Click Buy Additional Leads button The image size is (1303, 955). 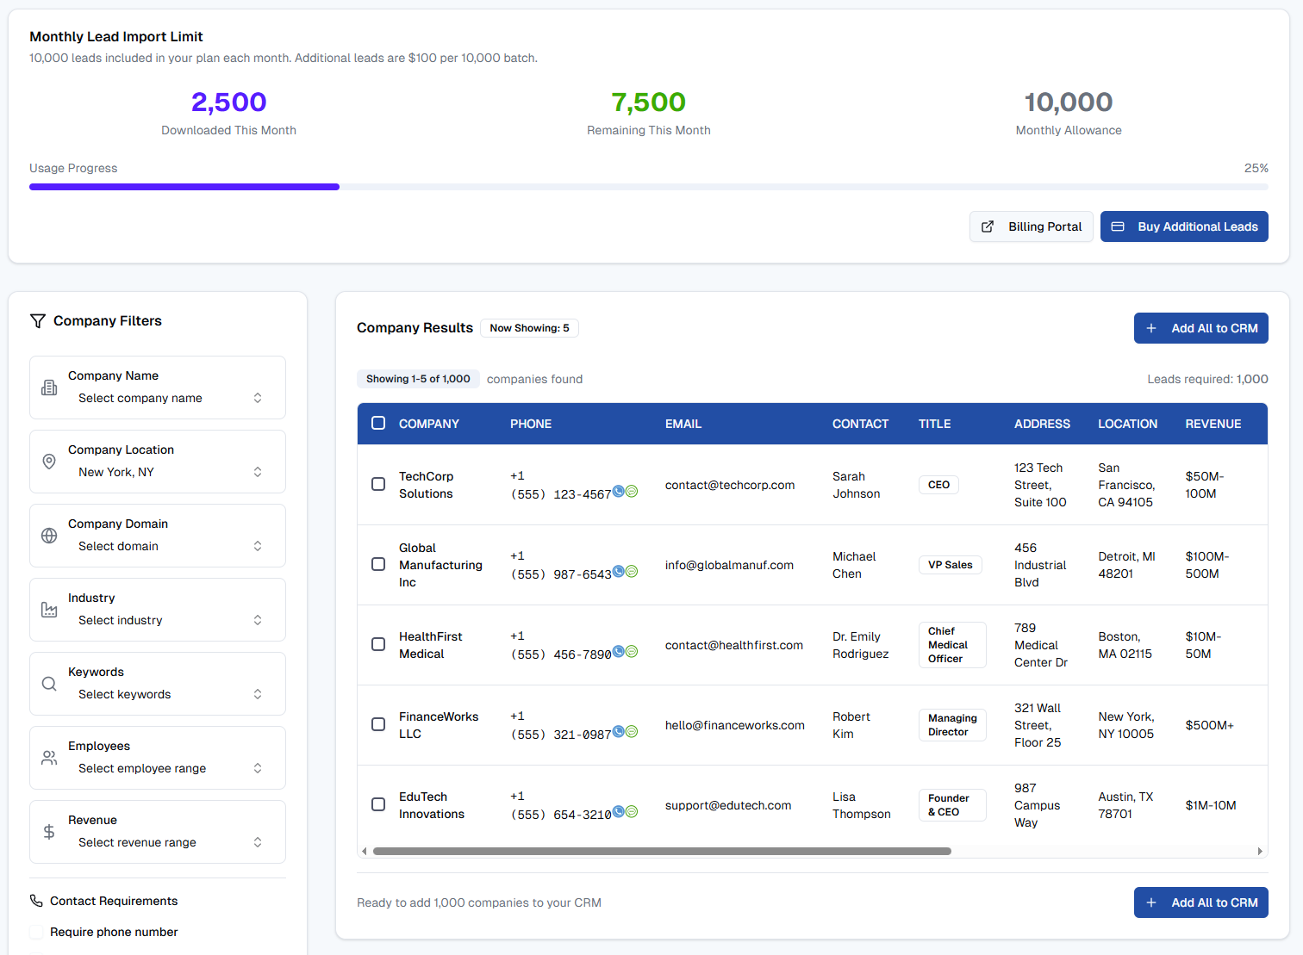click(x=1184, y=226)
